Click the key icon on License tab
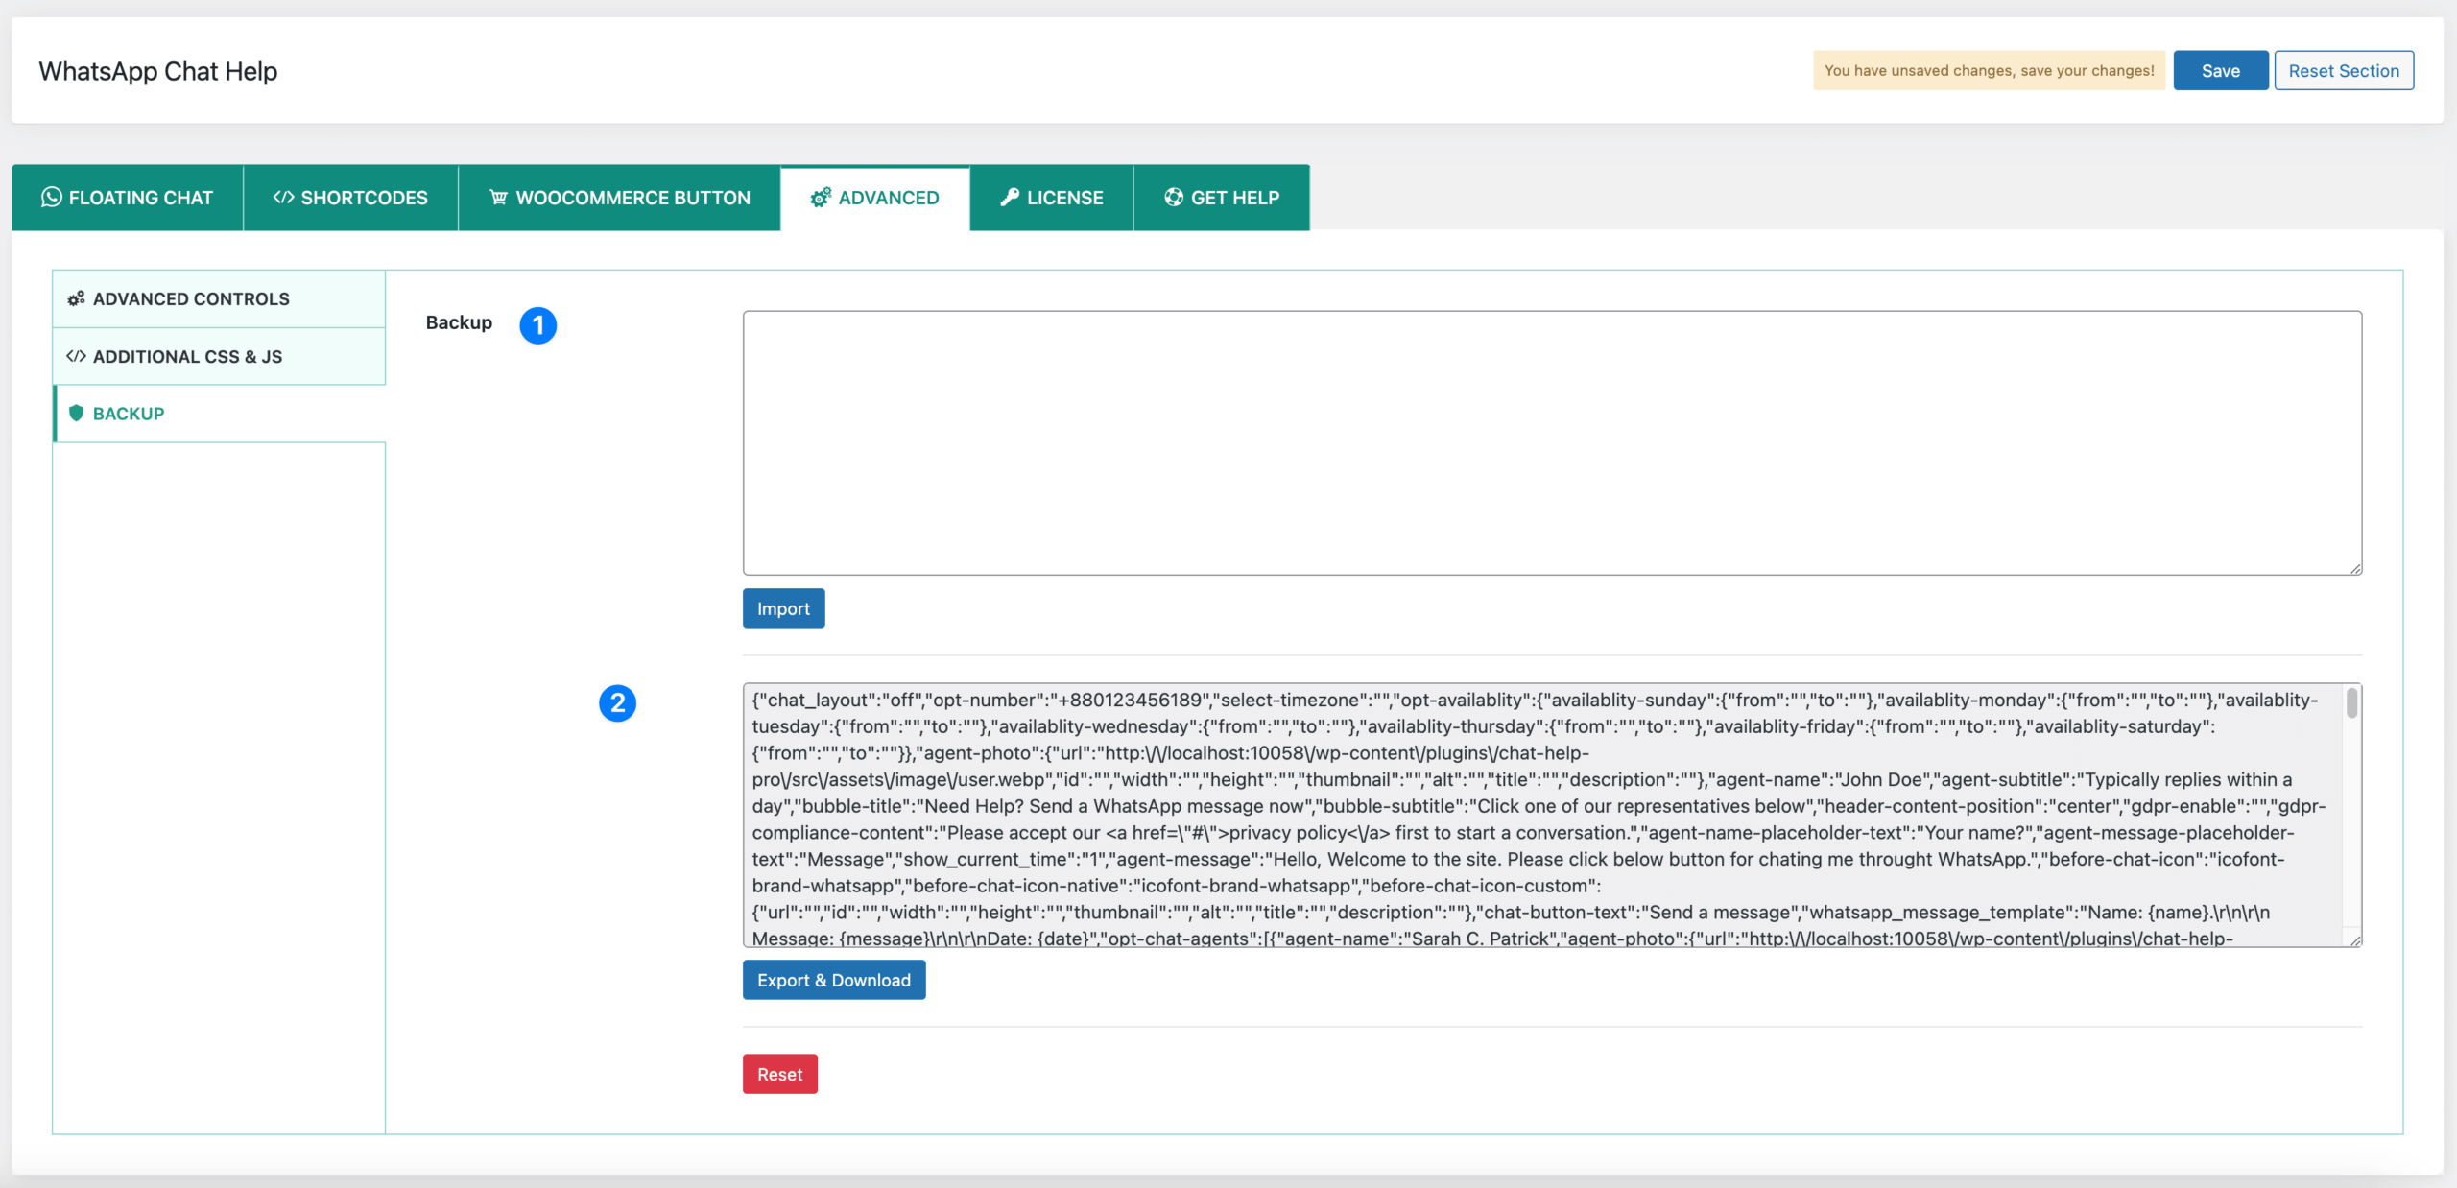Screen dimensions: 2457x1188 pos(1010,198)
